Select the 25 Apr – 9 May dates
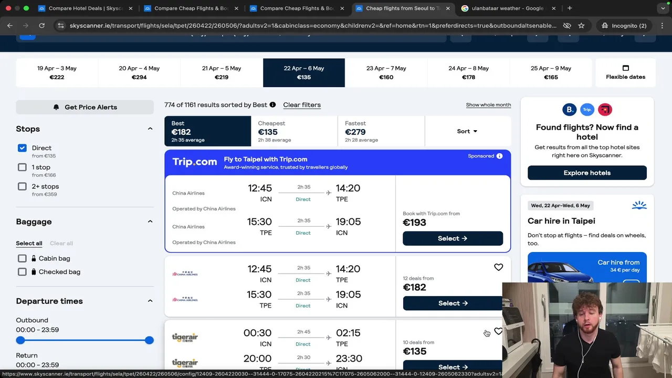The height and width of the screenshot is (378, 672). coord(551,72)
